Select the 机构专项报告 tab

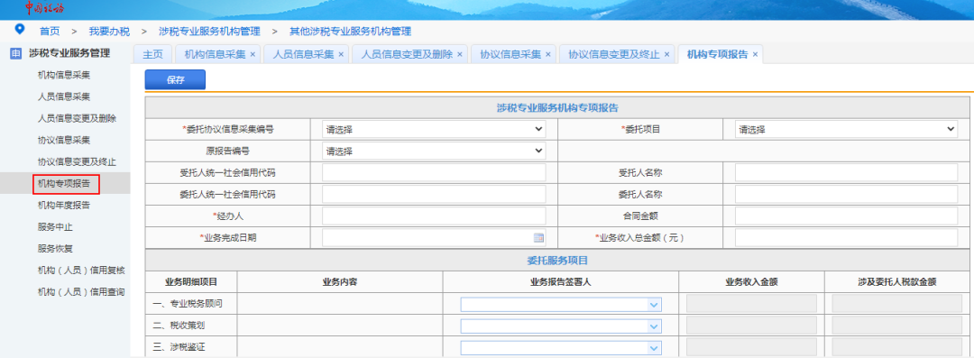[718, 54]
